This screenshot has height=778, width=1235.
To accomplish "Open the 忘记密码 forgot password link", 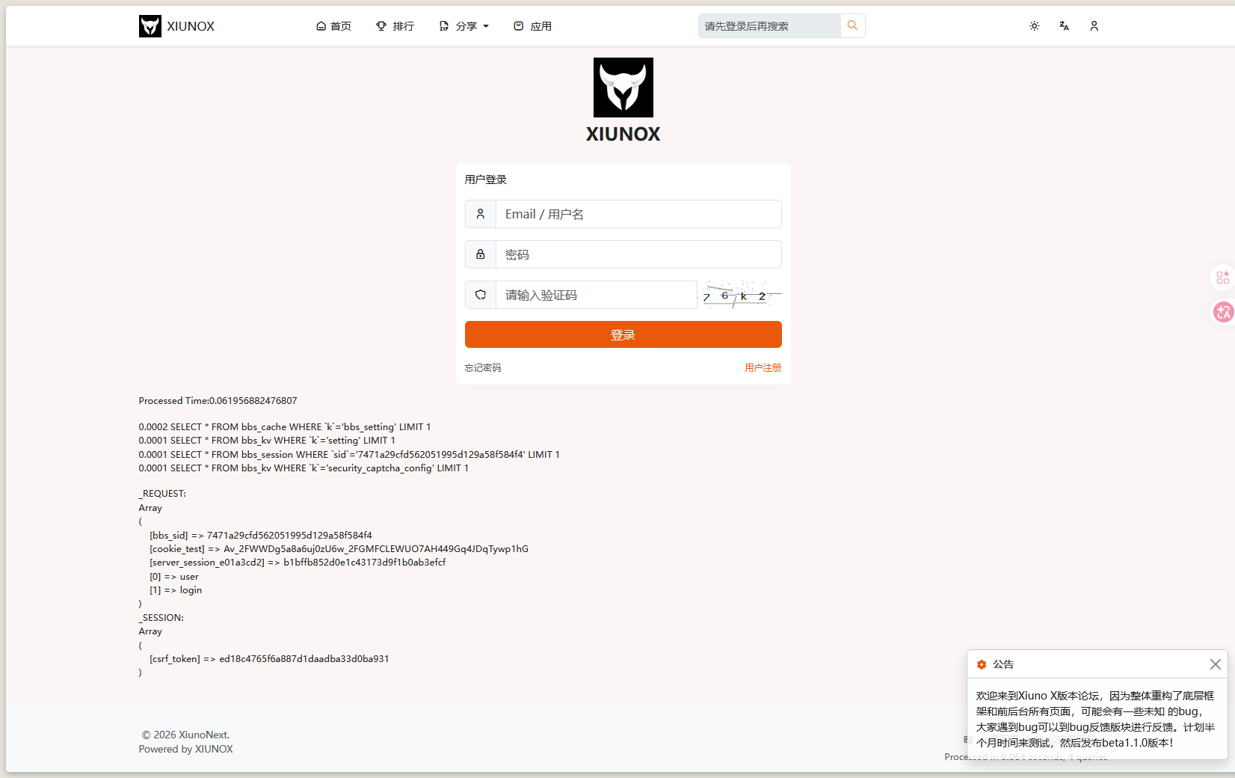I will [x=483, y=368].
